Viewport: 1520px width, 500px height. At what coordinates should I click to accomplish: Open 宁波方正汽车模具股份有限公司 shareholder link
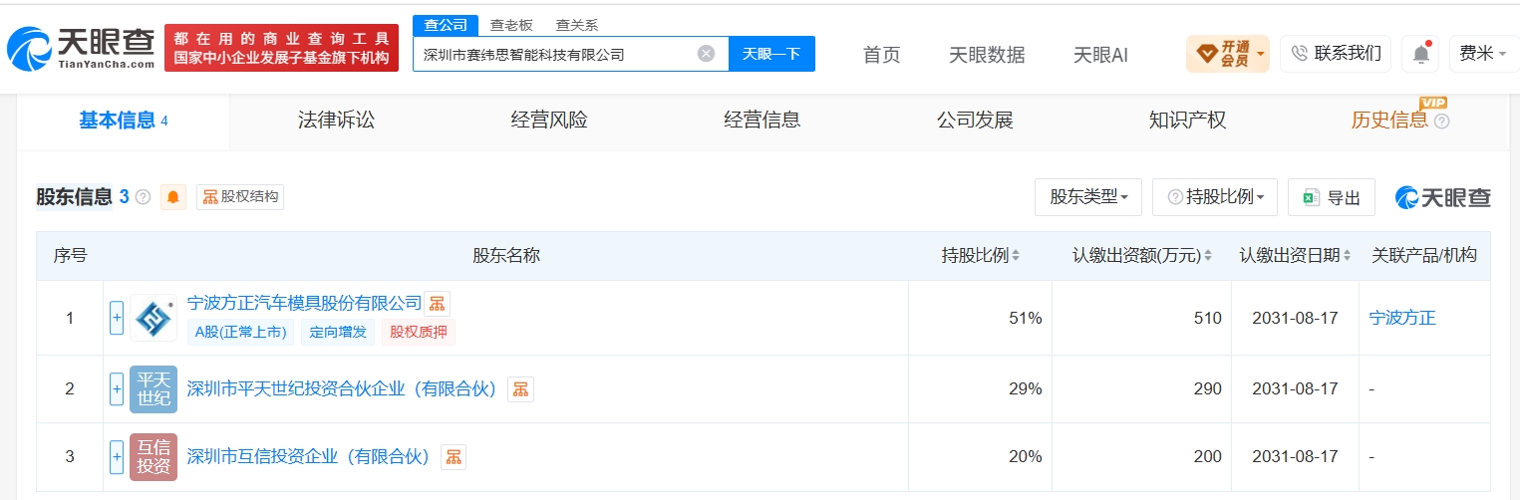click(305, 303)
